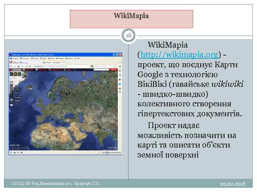Click the map zoom slider handle

point(11,100)
